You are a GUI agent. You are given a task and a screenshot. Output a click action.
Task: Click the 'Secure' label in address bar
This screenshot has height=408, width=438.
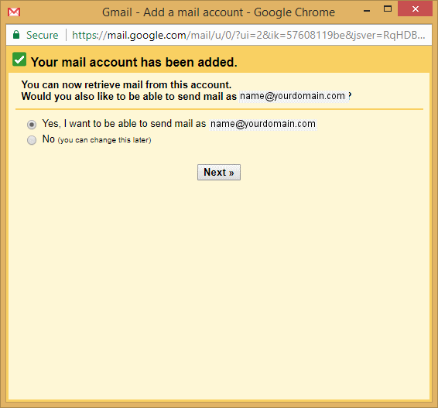click(x=43, y=35)
